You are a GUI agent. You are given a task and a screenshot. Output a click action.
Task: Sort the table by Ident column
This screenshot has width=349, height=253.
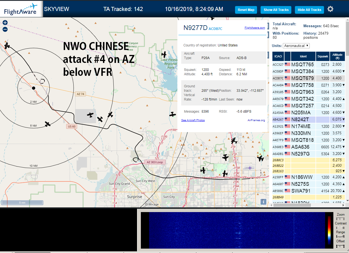[303, 56]
